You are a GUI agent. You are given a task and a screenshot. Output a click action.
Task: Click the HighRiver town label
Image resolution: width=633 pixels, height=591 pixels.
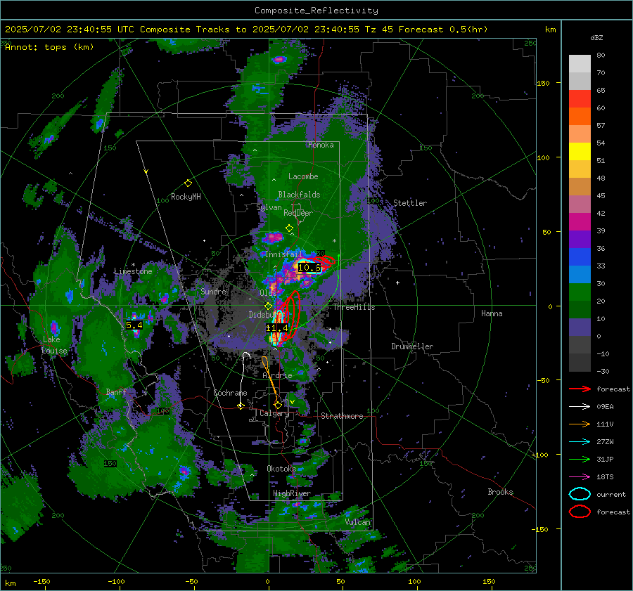(x=292, y=493)
